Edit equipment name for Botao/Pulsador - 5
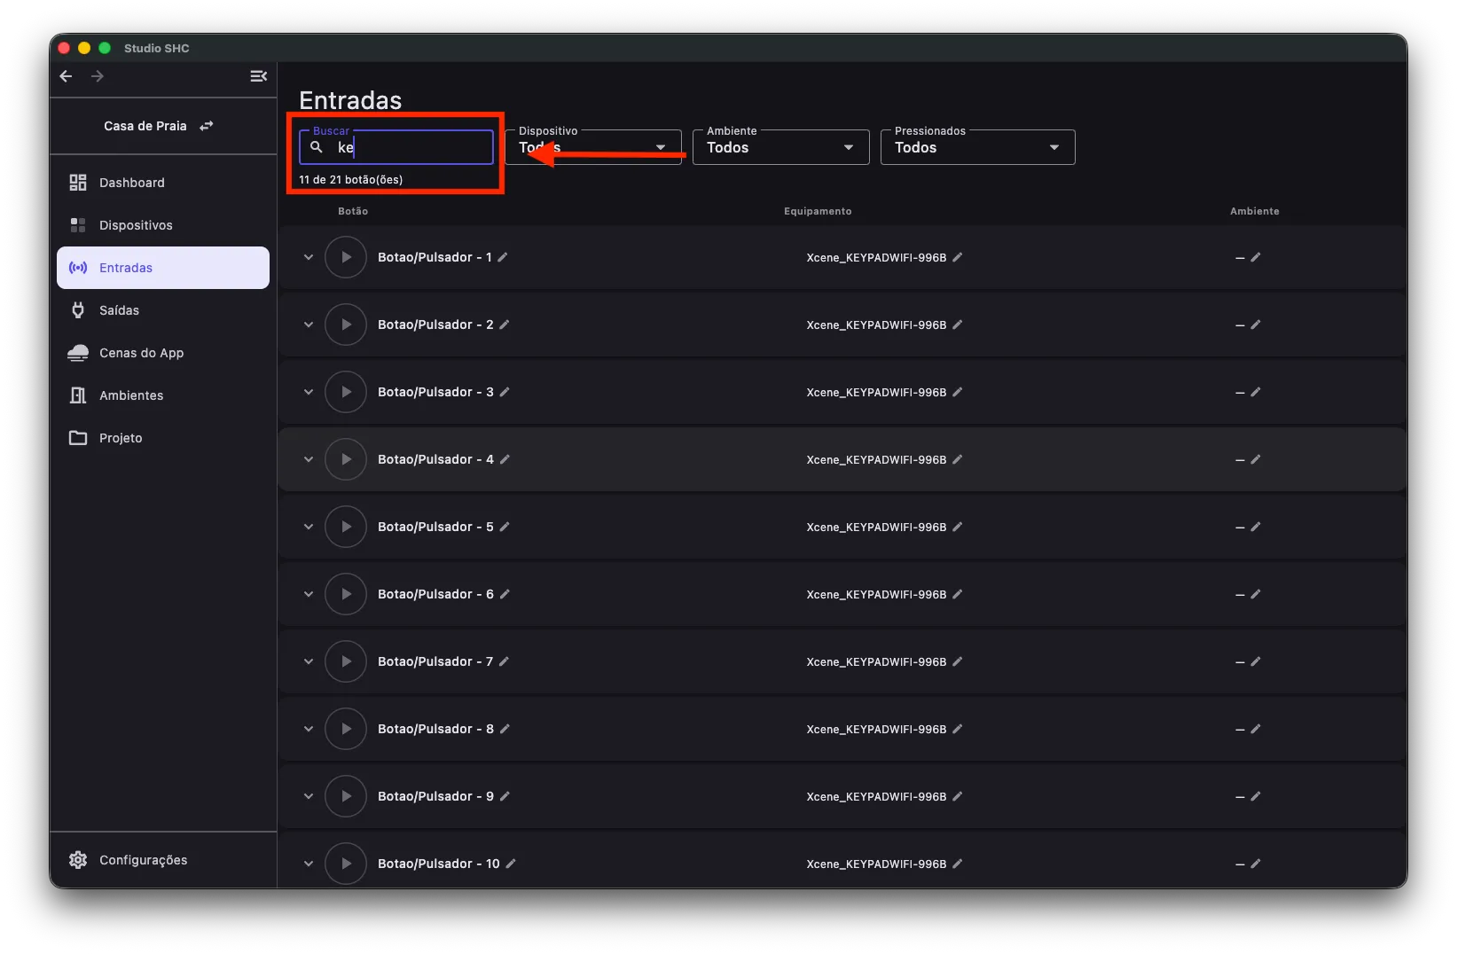Image resolution: width=1457 pixels, height=954 pixels. pos(958,527)
